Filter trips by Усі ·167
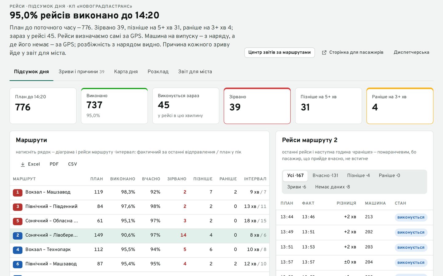 point(295,175)
